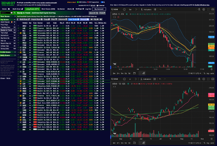Select the Momentum scan in the sidebar
This screenshot has width=217, height=146.
click(8, 35)
